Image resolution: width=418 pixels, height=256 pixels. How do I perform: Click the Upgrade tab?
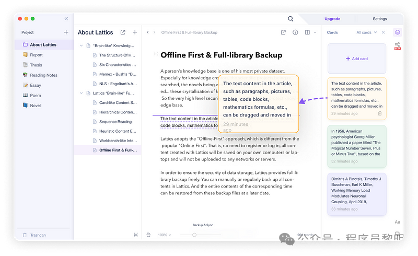332,19
